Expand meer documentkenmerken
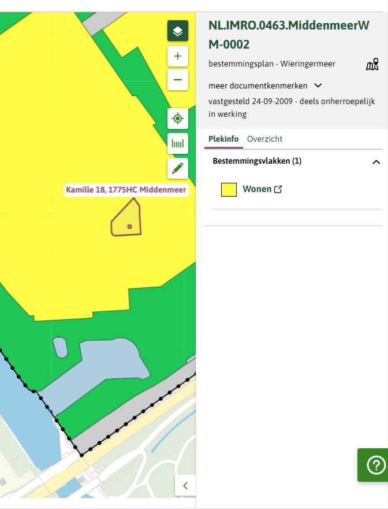388x509 pixels. (265, 86)
